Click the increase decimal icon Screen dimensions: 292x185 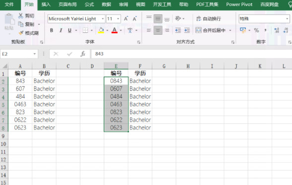click(277, 30)
